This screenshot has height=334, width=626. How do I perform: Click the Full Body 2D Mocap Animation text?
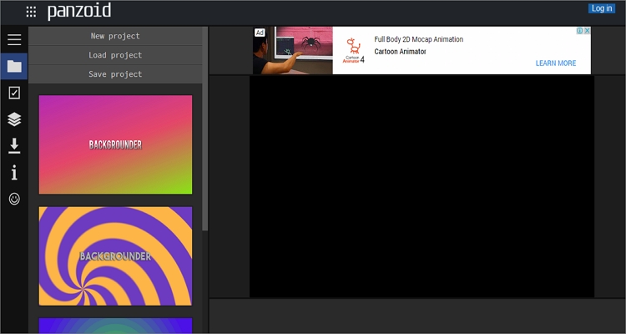point(419,39)
